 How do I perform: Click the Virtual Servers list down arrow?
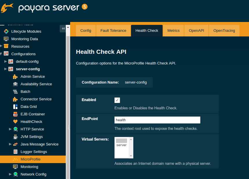131,156
